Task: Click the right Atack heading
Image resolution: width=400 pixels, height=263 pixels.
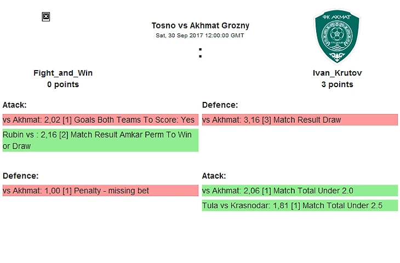Action: 214,176
